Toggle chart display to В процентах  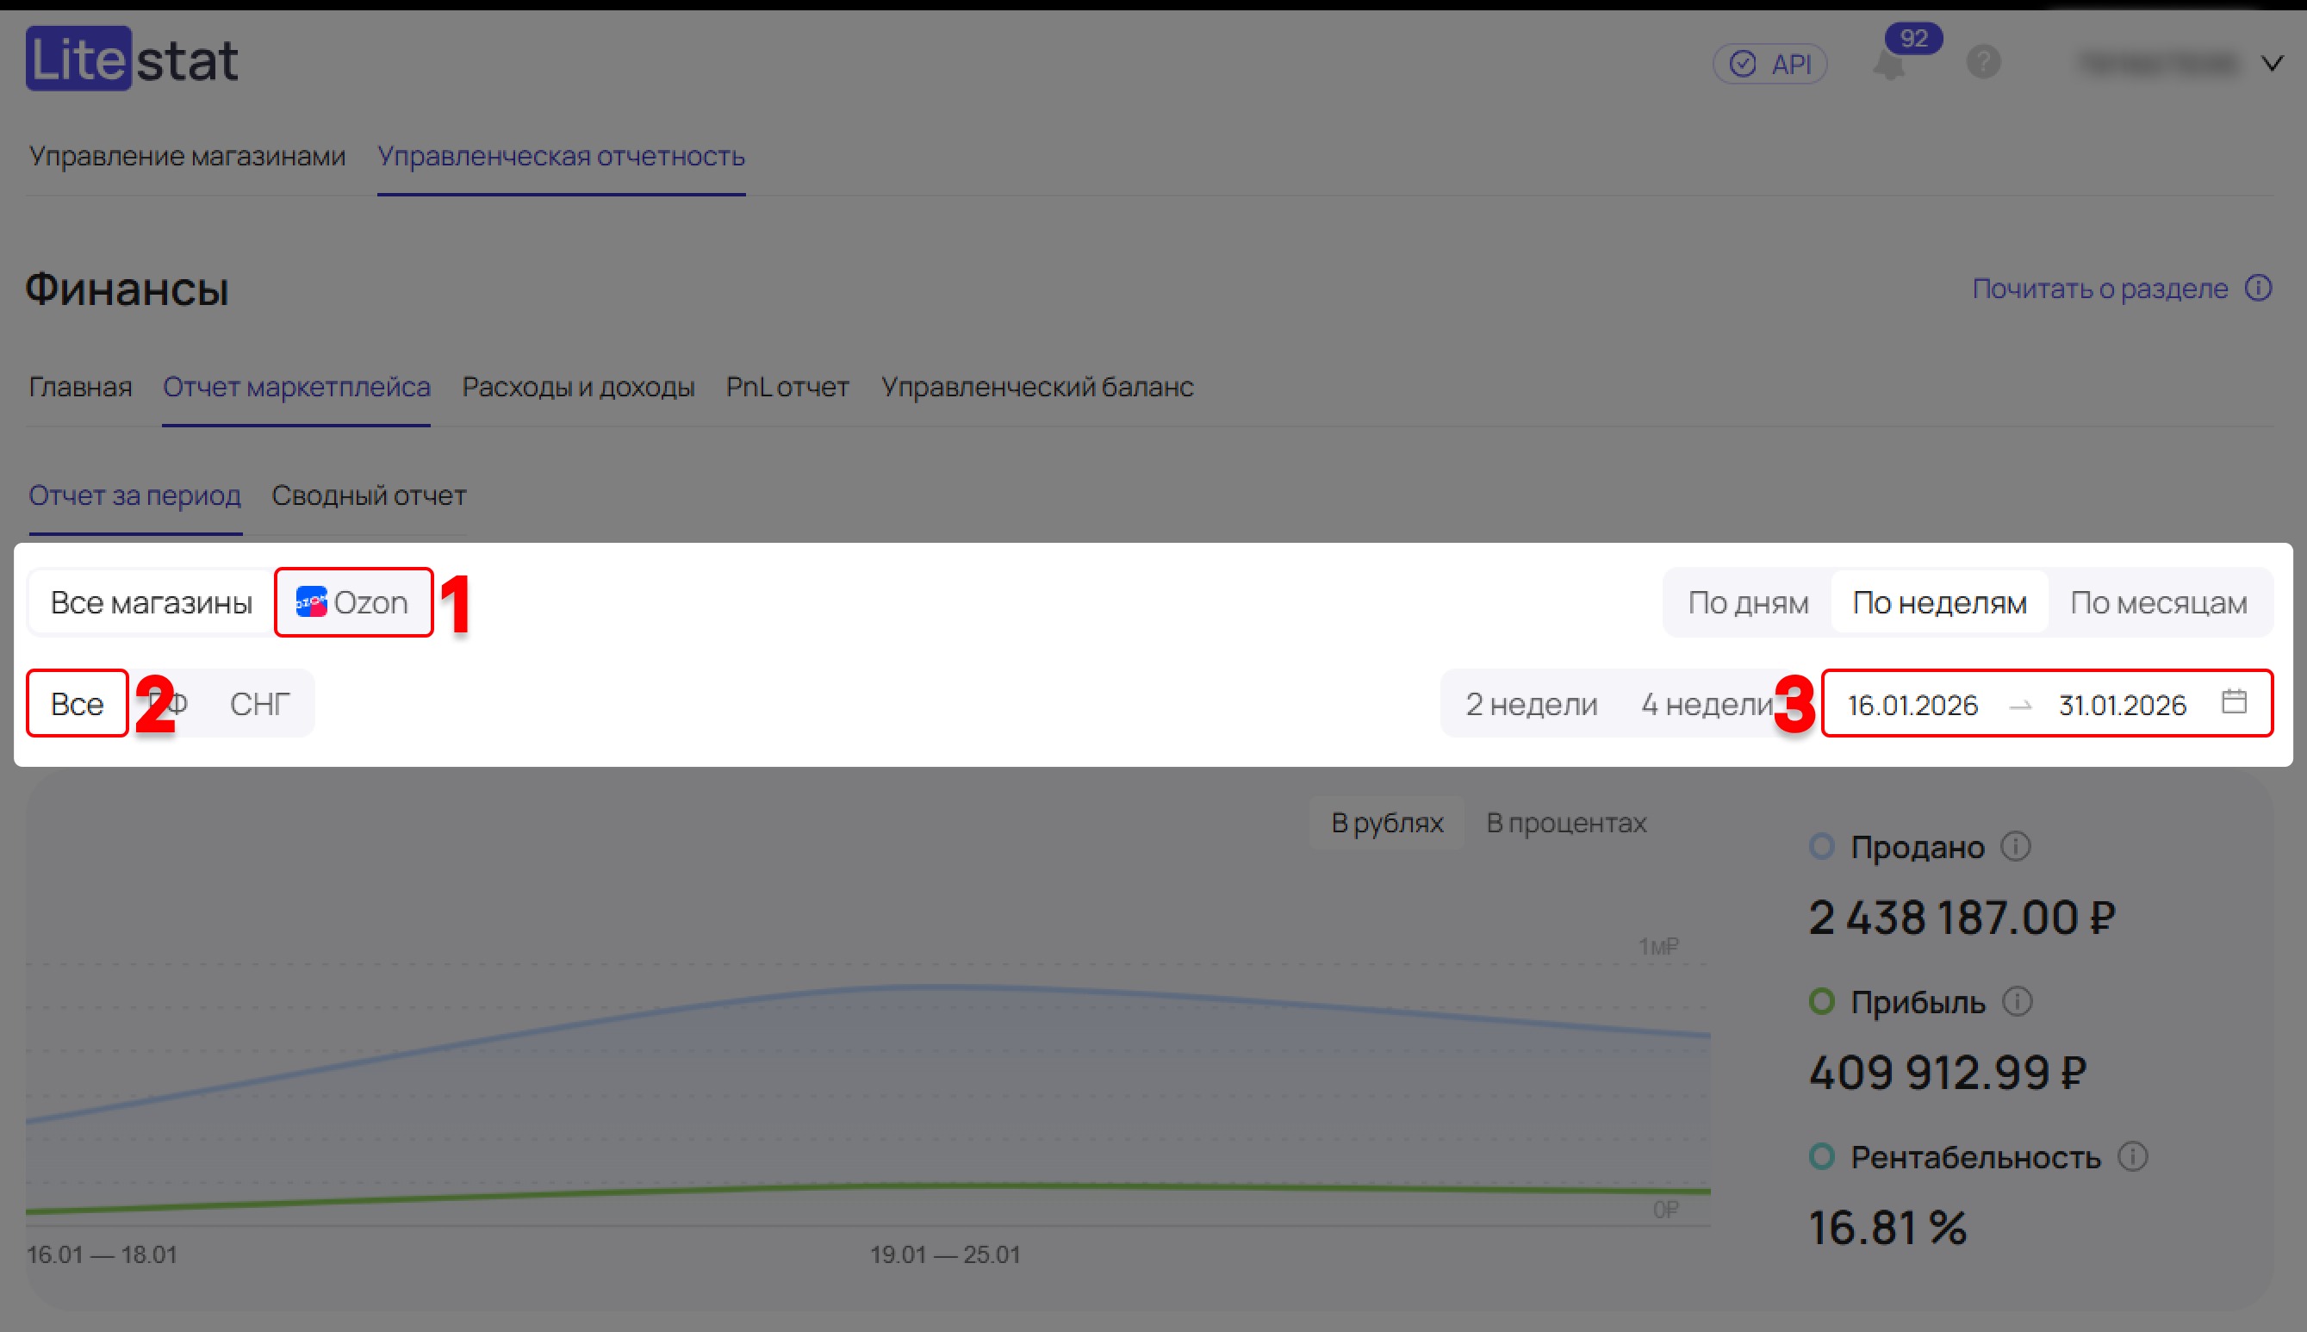pos(1565,823)
